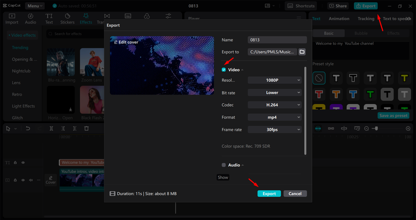Viewport: 416px width, 220px height.
Task: Lock the video track
Action: click(x=15, y=180)
